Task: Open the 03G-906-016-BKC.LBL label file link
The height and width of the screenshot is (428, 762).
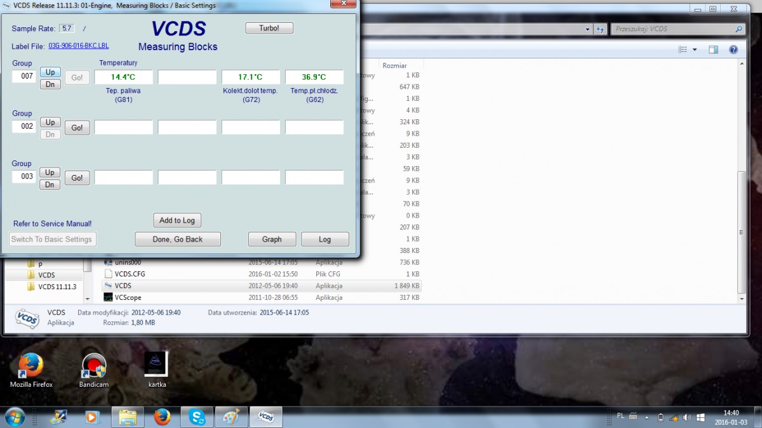Action: coord(79,46)
